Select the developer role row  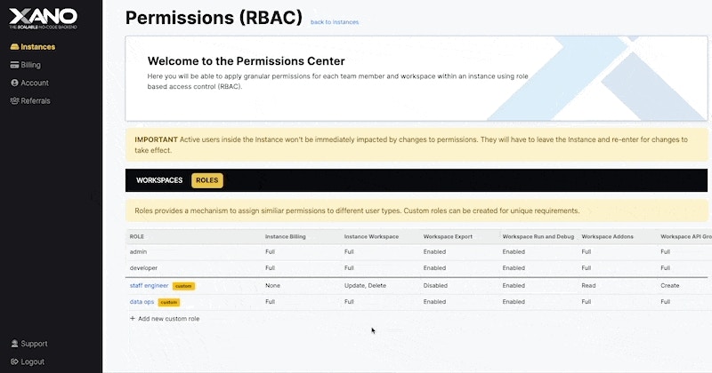(x=418, y=268)
